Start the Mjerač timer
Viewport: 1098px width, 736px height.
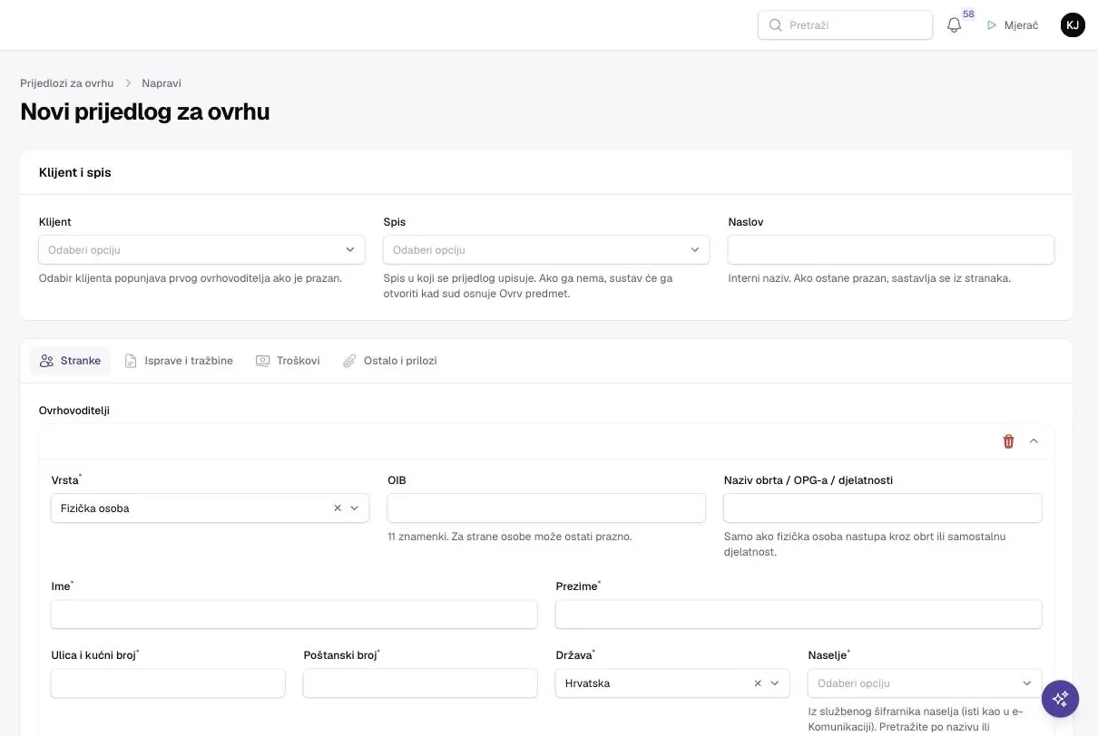1013,25
